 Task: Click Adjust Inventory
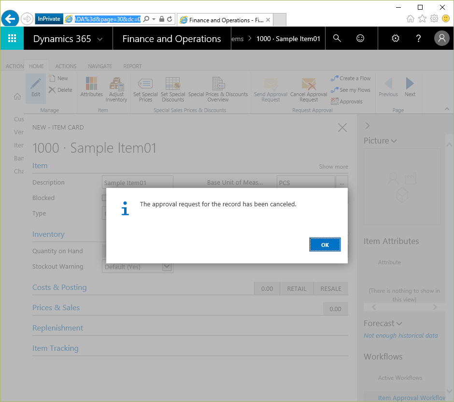116,89
